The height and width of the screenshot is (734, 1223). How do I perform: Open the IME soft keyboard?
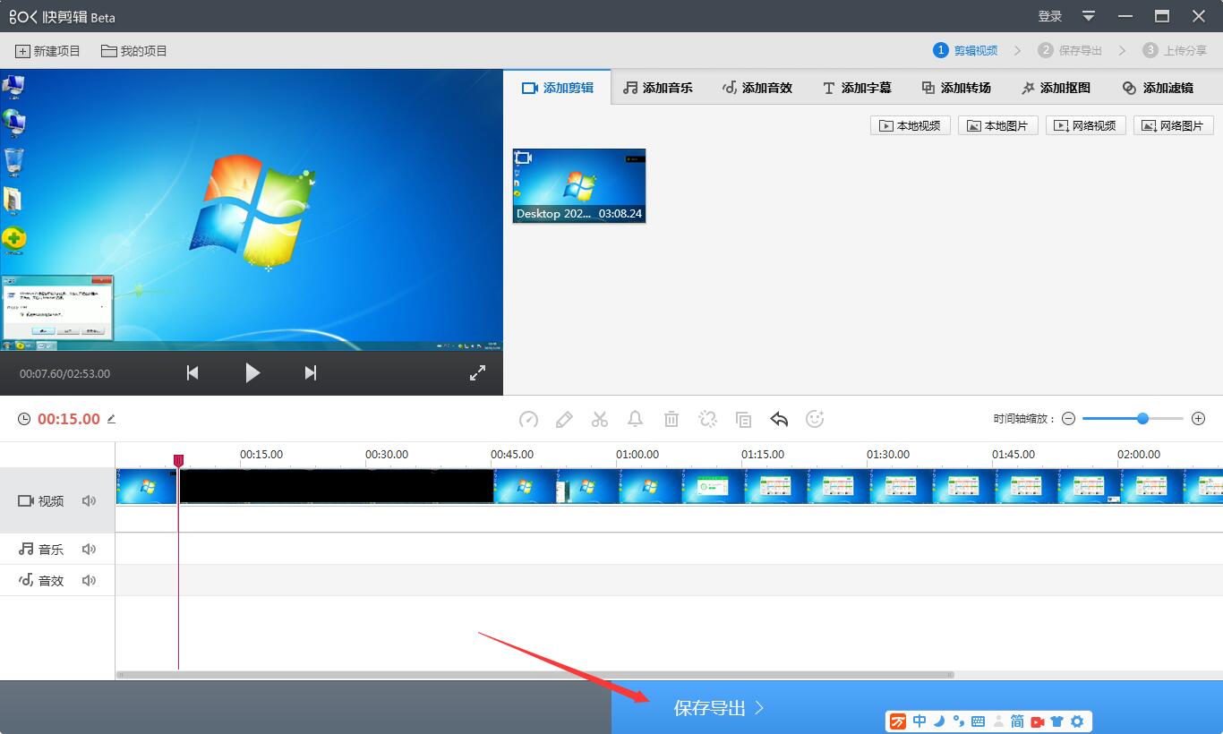tap(978, 721)
